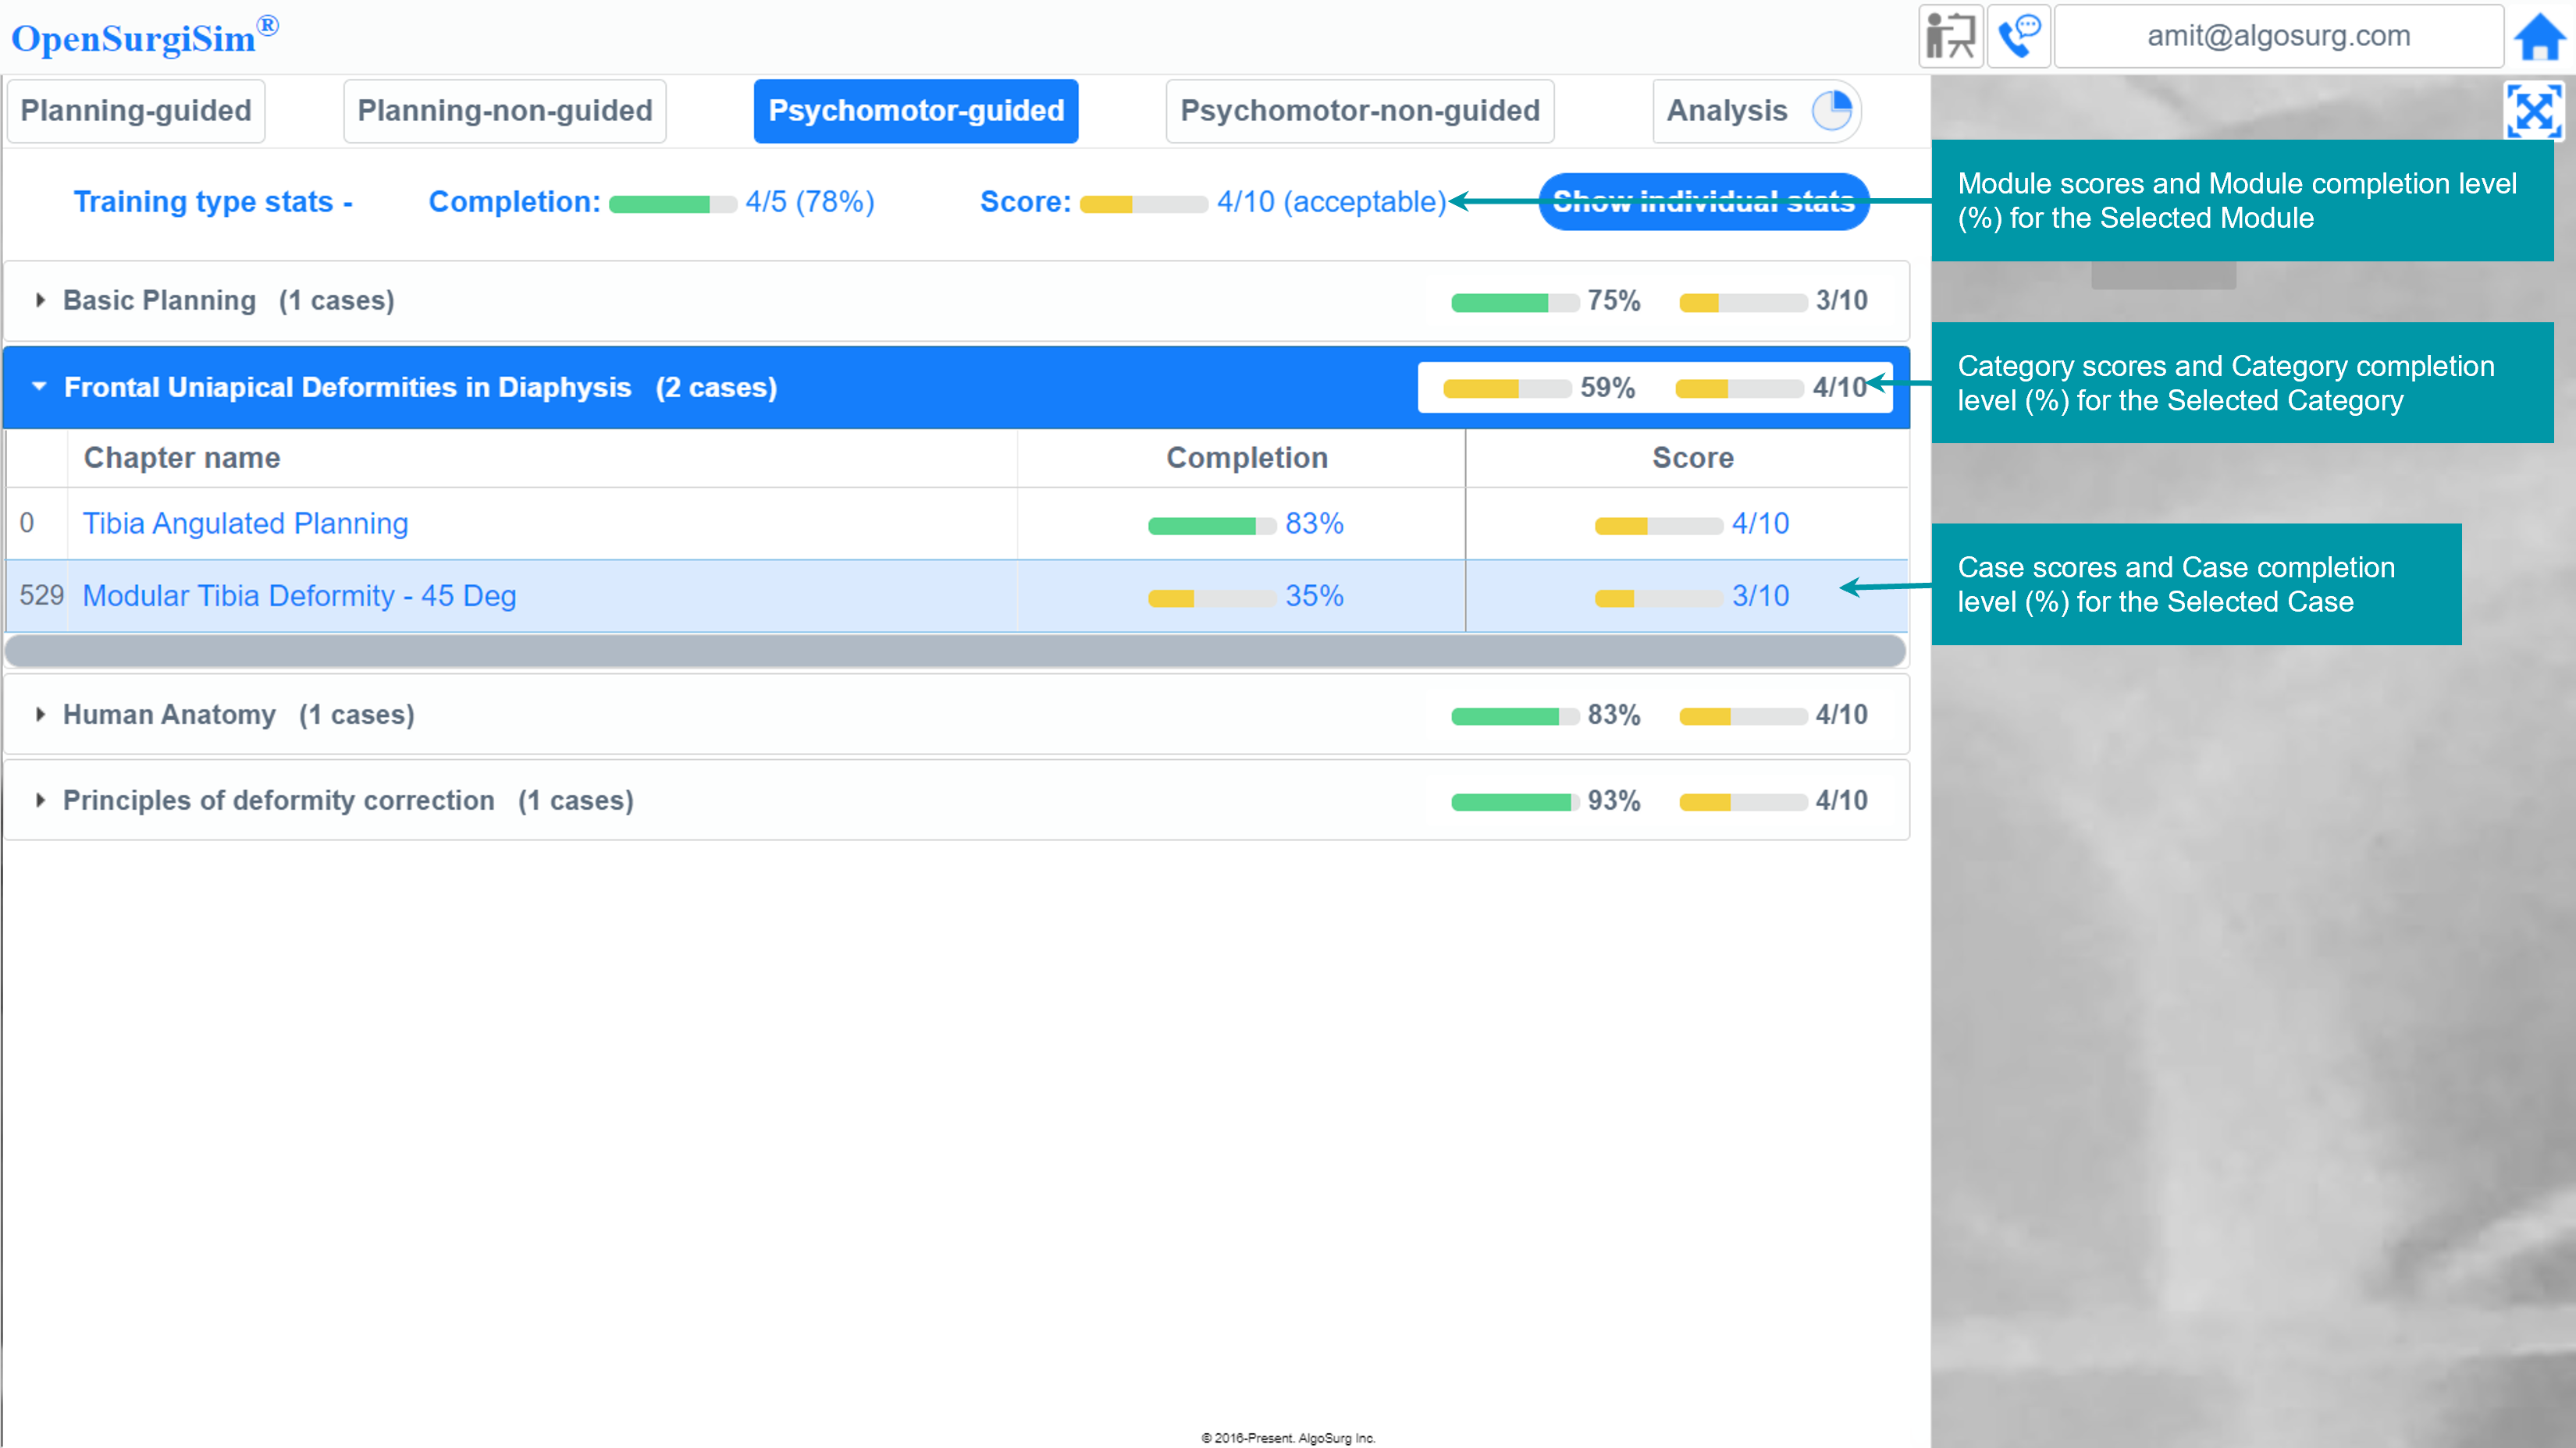Viewport: 2576px width, 1448px height.
Task: Click the horizontal scrollbar under the table
Action: pyautogui.click(x=955, y=651)
